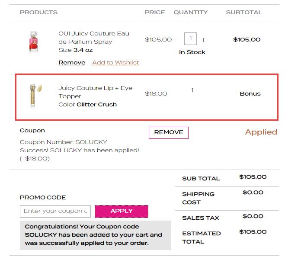The image size is (285, 263).
Task: Apply the promo code
Action: tap(122, 212)
